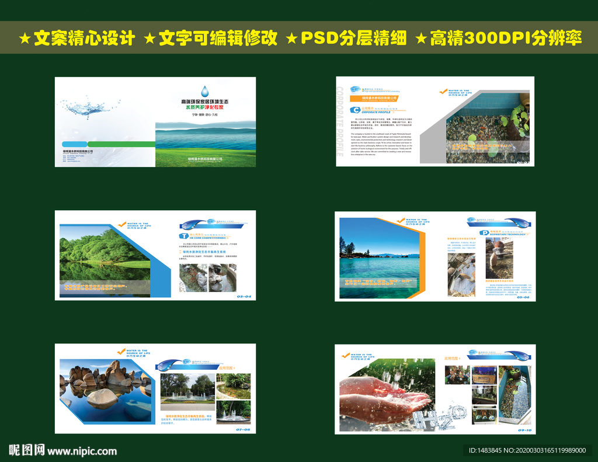Click the text PSD分层精细
This screenshot has height=462, width=598.
354,38
